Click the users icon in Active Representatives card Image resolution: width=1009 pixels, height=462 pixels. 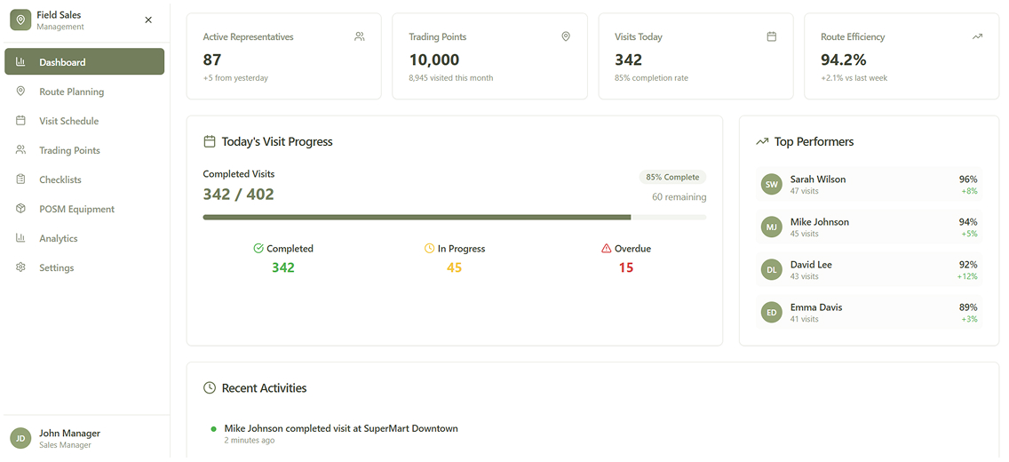(x=359, y=37)
